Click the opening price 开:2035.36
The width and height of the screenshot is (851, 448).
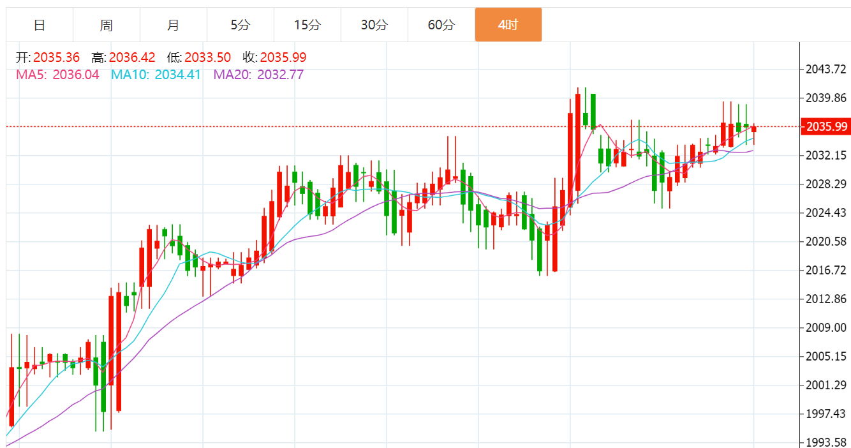(x=48, y=57)
